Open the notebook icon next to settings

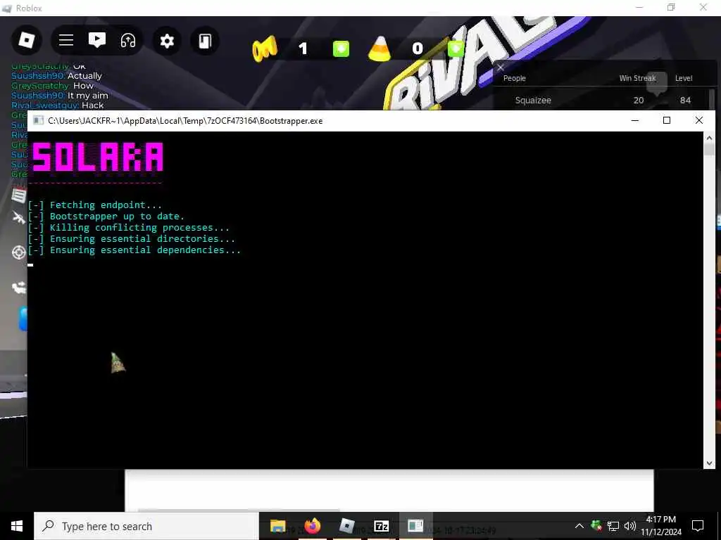[205, 41]
